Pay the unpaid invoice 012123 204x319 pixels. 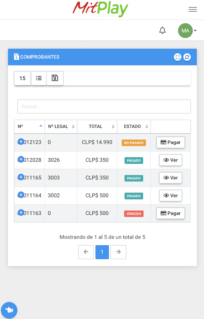(x=171, y=142)
